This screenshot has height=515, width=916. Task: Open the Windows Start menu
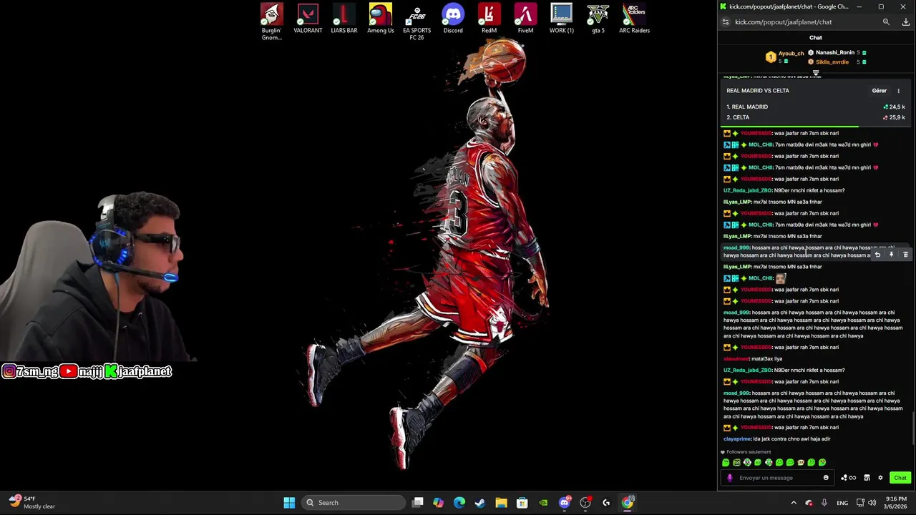pos(289,503)
